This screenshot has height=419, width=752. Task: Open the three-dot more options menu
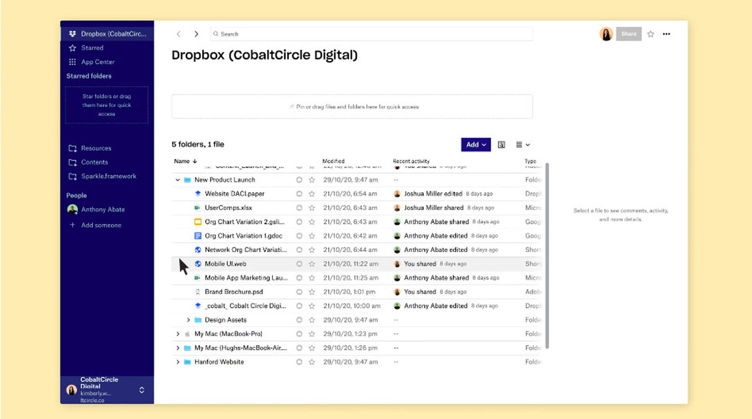click(666, 34)
